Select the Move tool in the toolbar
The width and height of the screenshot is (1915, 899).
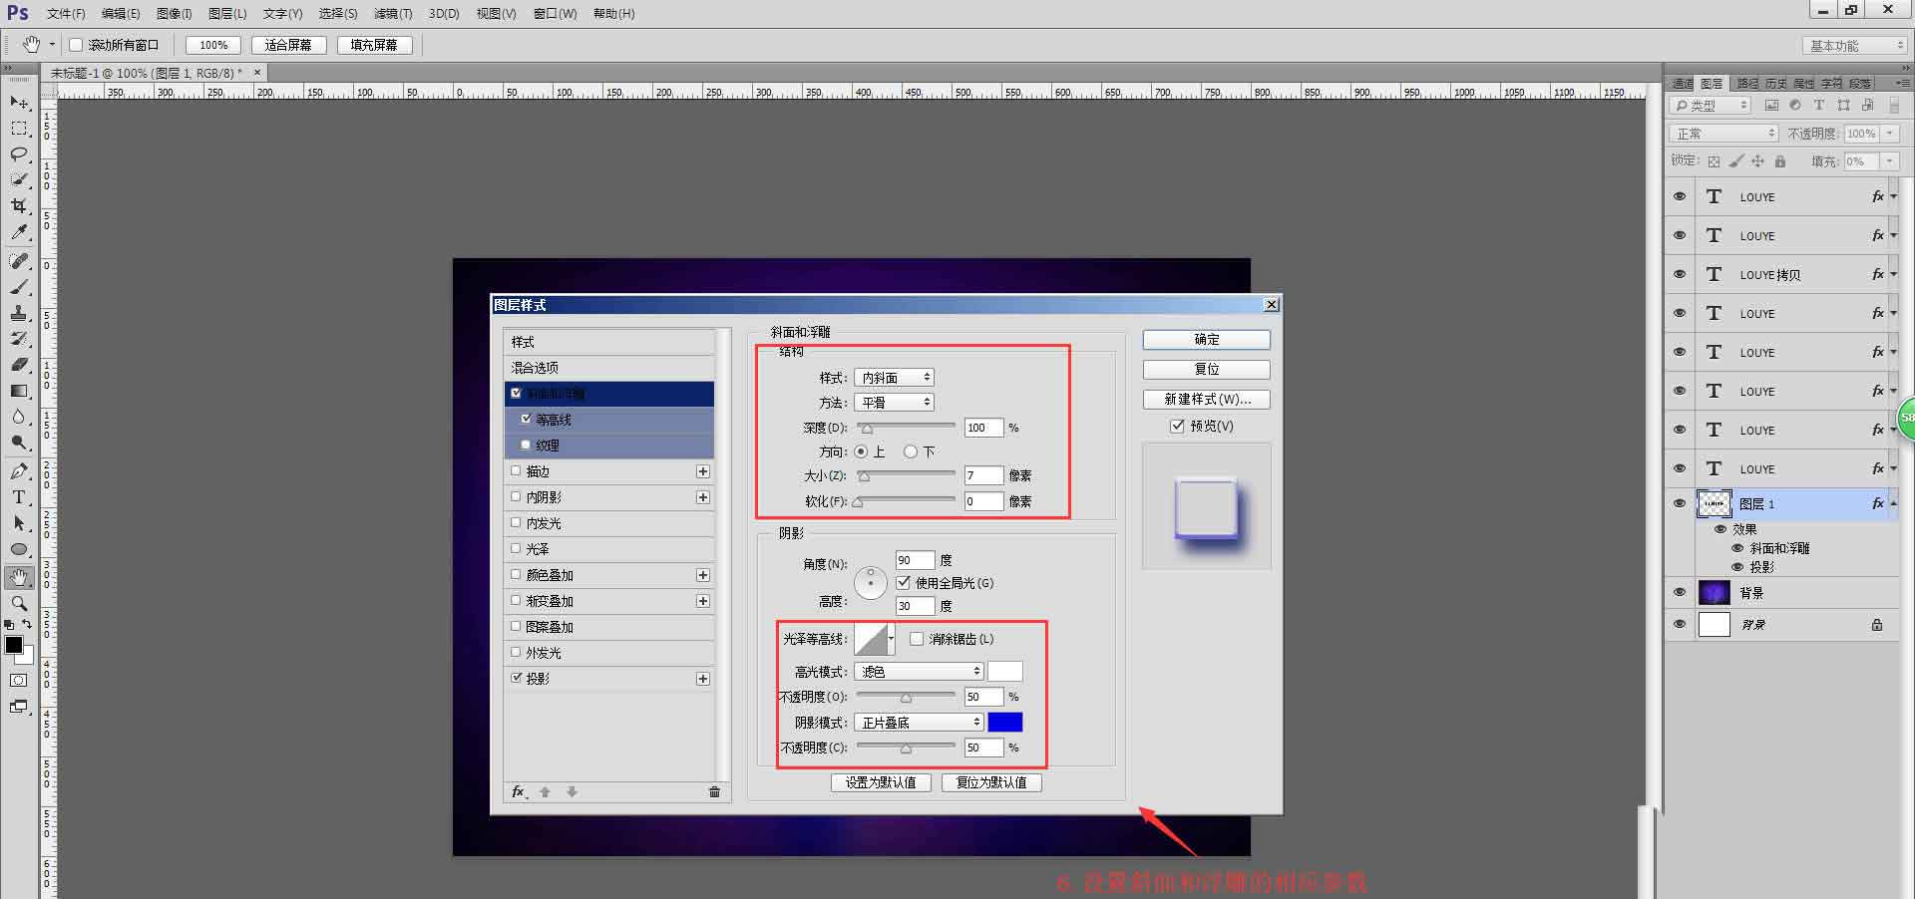point(18,103)
